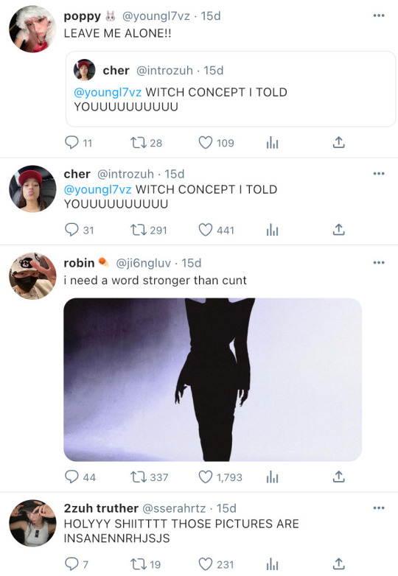This screenshot has height=576, width=398.
Task: Like poppy's LEAVE ME ALONE tweet
Action: point(206,143)
